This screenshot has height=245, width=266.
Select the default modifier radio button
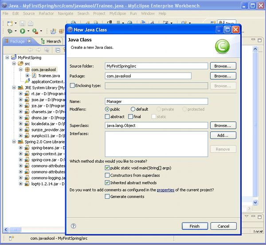133,109
